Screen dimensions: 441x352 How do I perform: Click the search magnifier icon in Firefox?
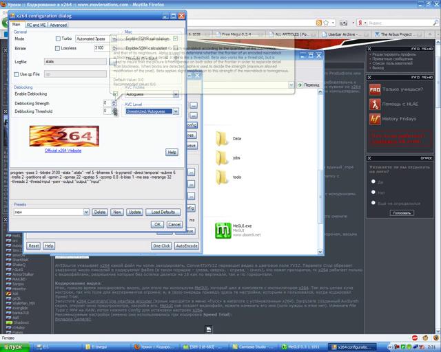click(435, 23)
